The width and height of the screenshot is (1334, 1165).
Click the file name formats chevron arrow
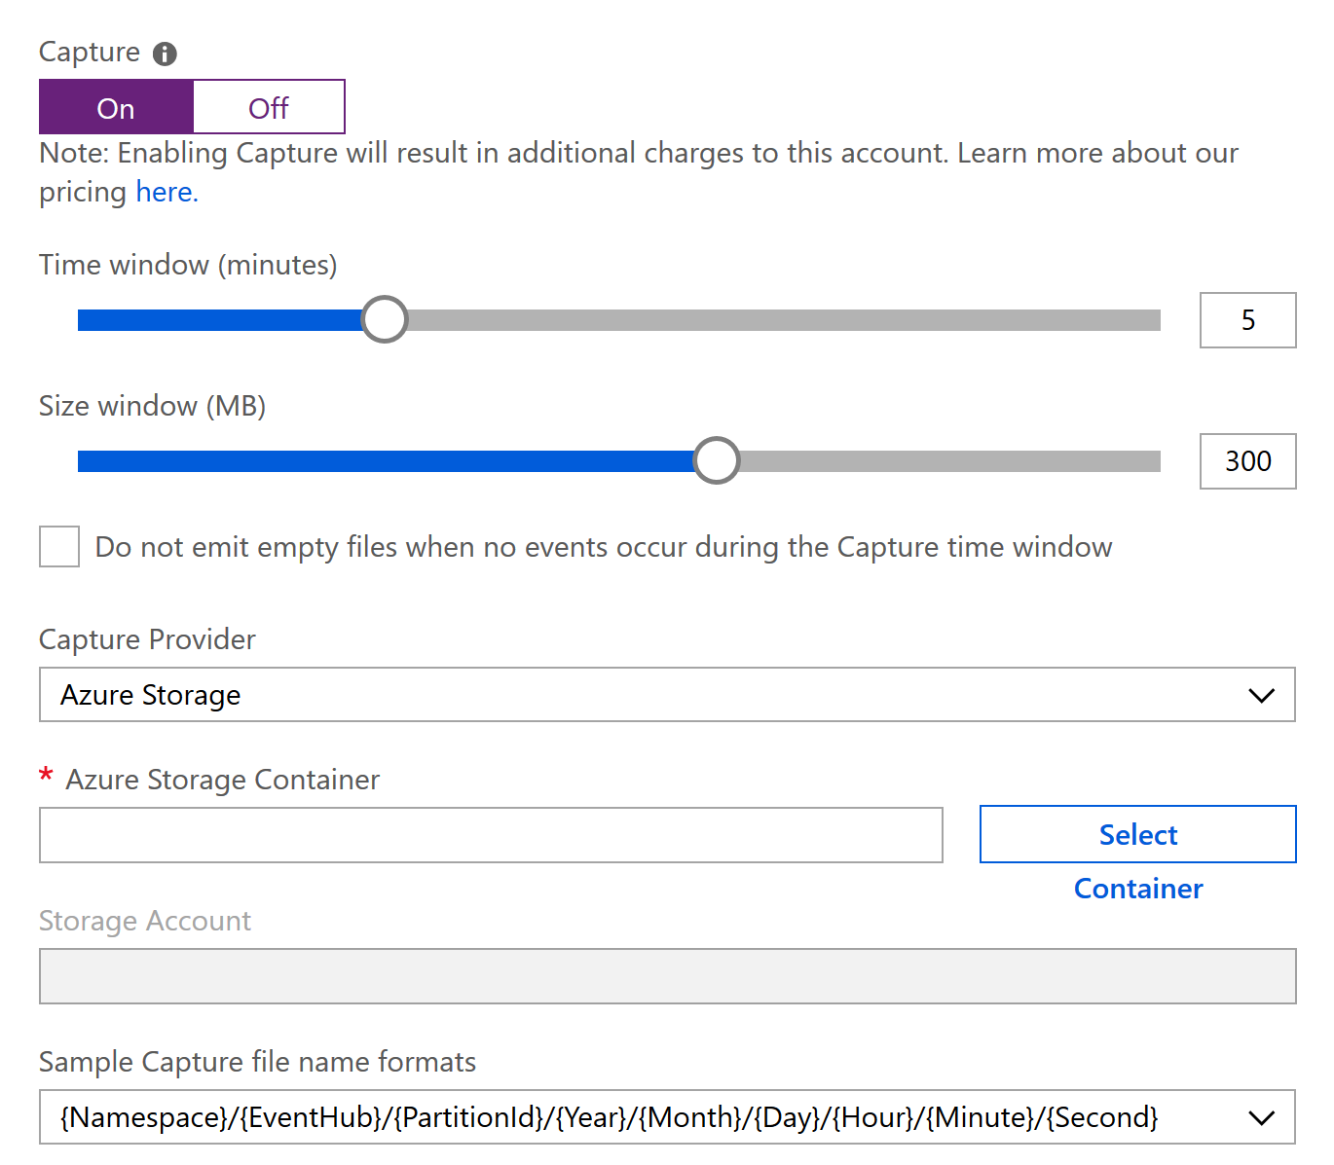tap(1261, 1117)
